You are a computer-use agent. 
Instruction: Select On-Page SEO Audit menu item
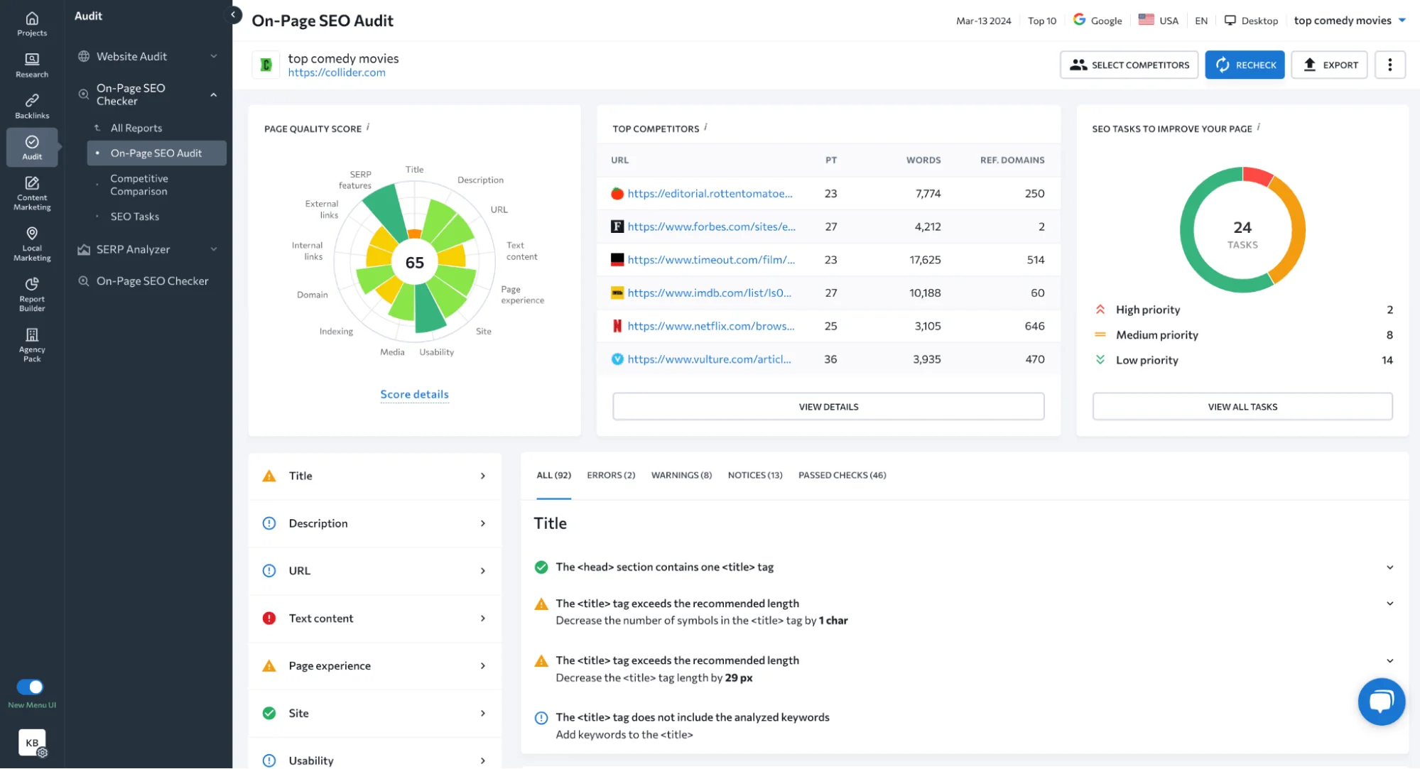pos(156,153)
